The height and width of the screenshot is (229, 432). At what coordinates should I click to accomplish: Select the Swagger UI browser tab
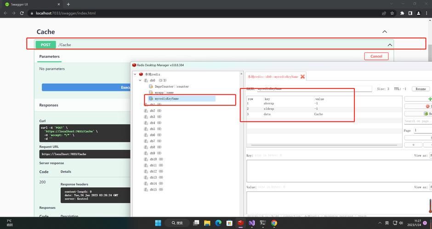32,5
